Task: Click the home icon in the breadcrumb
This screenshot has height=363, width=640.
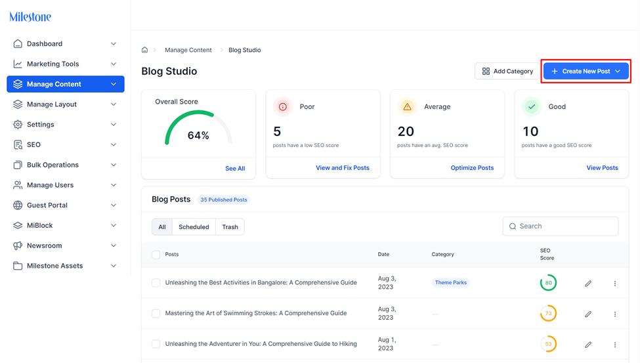Action: (144, 50)
